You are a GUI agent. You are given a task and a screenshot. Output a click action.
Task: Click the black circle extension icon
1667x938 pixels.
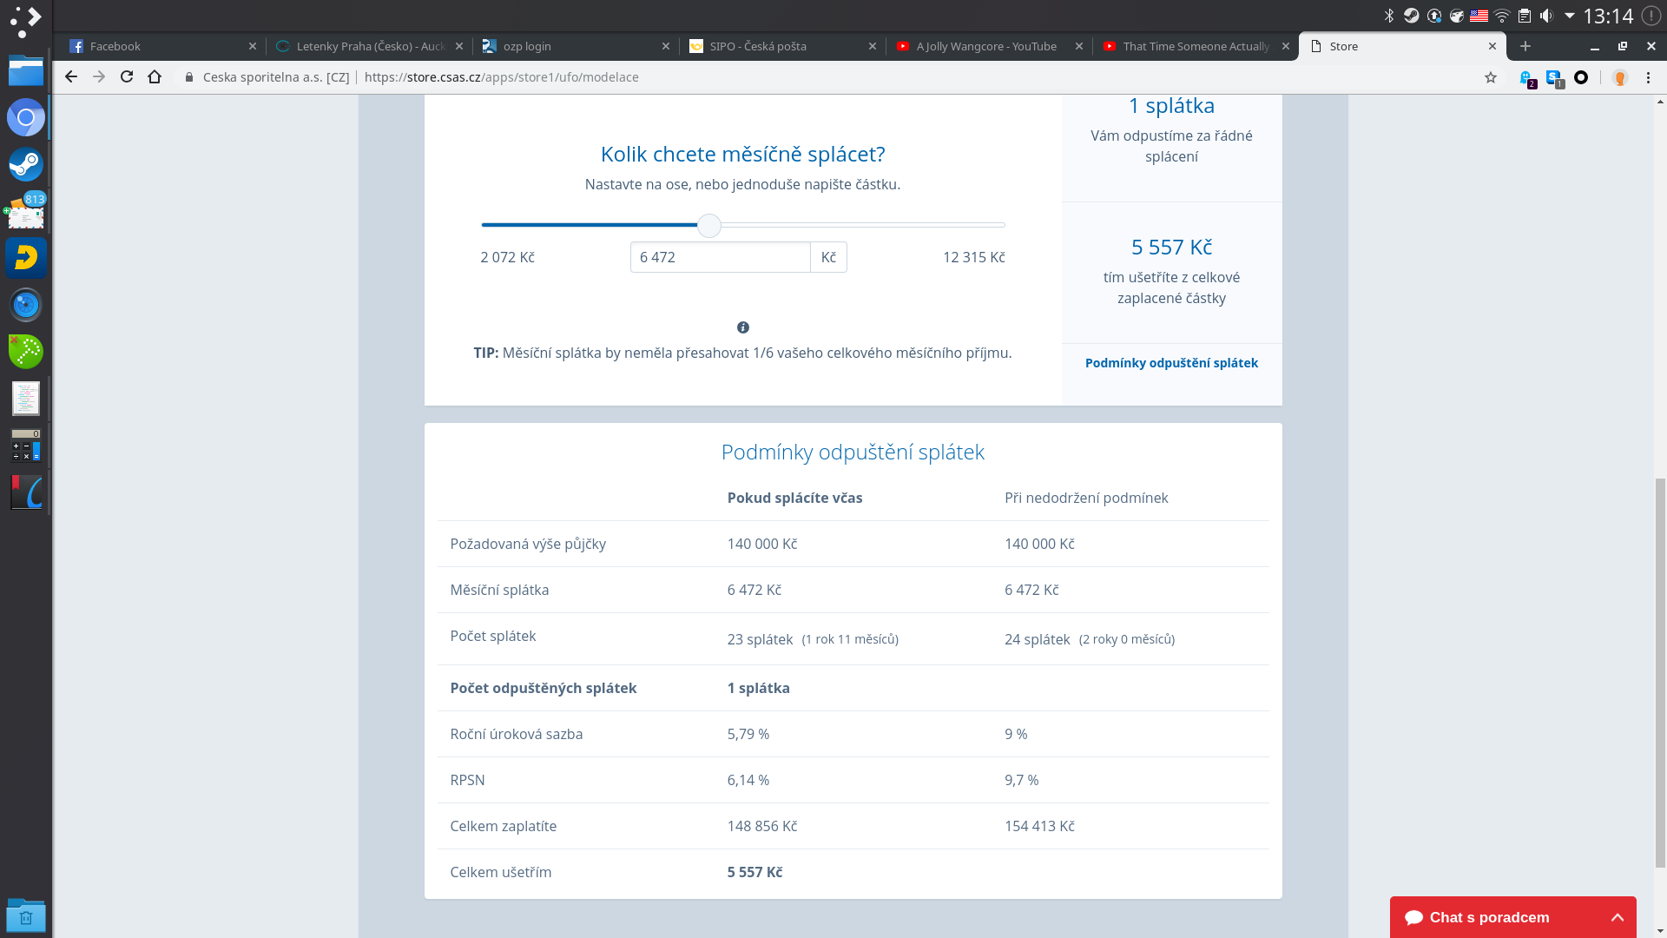[x=1581, y=77]
